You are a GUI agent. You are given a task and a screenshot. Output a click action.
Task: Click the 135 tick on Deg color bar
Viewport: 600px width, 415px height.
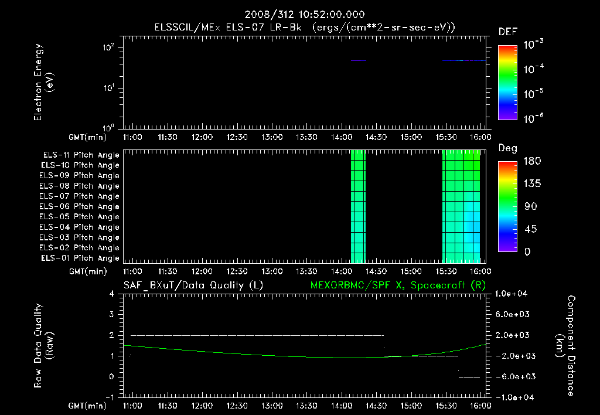click(532, 184)
